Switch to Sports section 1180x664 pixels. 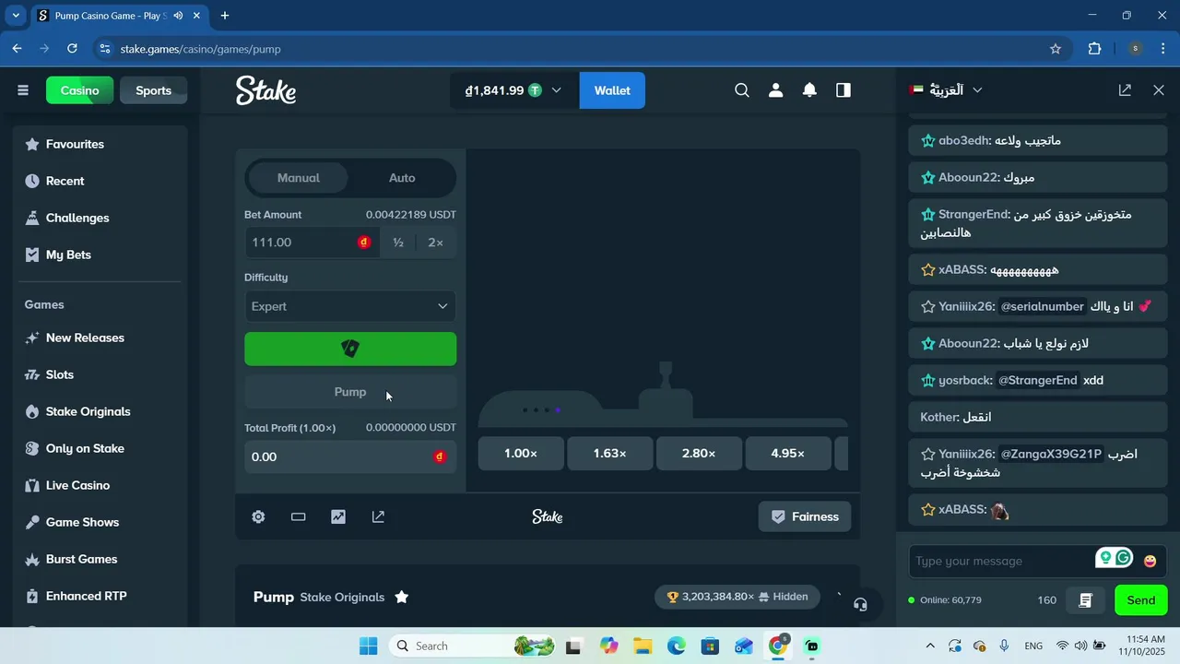(x=154, y=90)
